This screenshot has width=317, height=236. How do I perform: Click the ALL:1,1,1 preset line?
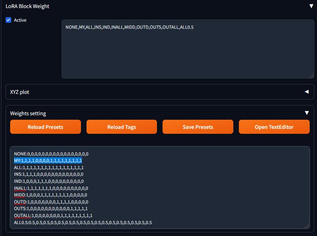pyautogui.click(x=49, y=167)
